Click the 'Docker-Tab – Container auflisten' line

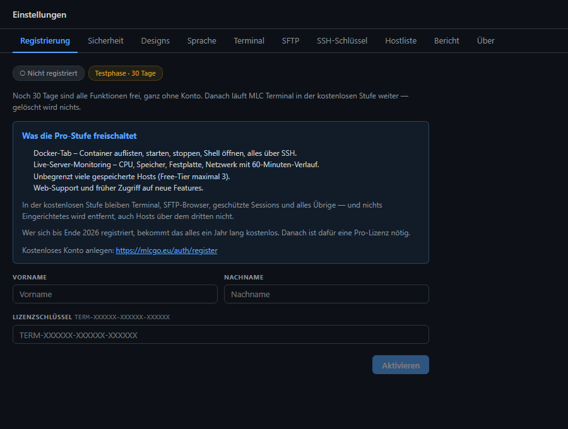[x=165, y=153]
